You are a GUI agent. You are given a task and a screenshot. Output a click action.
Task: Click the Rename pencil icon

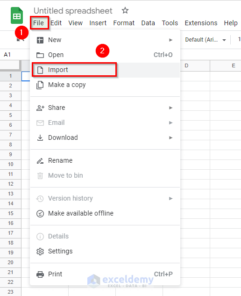point(40,161)
